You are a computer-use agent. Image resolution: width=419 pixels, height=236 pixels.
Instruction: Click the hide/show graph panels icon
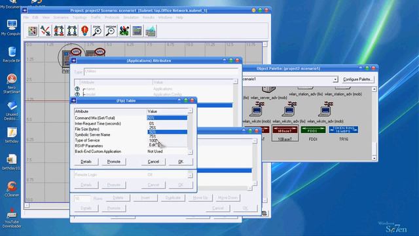150,31
